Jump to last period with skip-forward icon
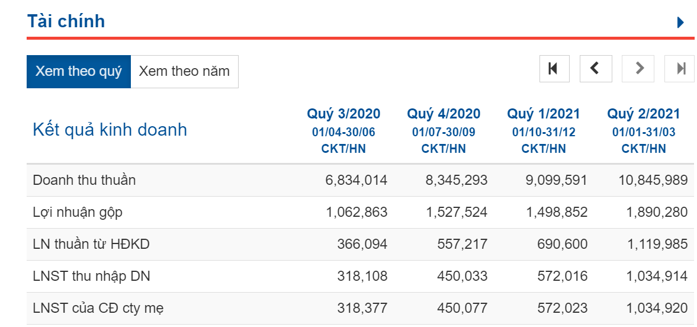 click(680, 69)
